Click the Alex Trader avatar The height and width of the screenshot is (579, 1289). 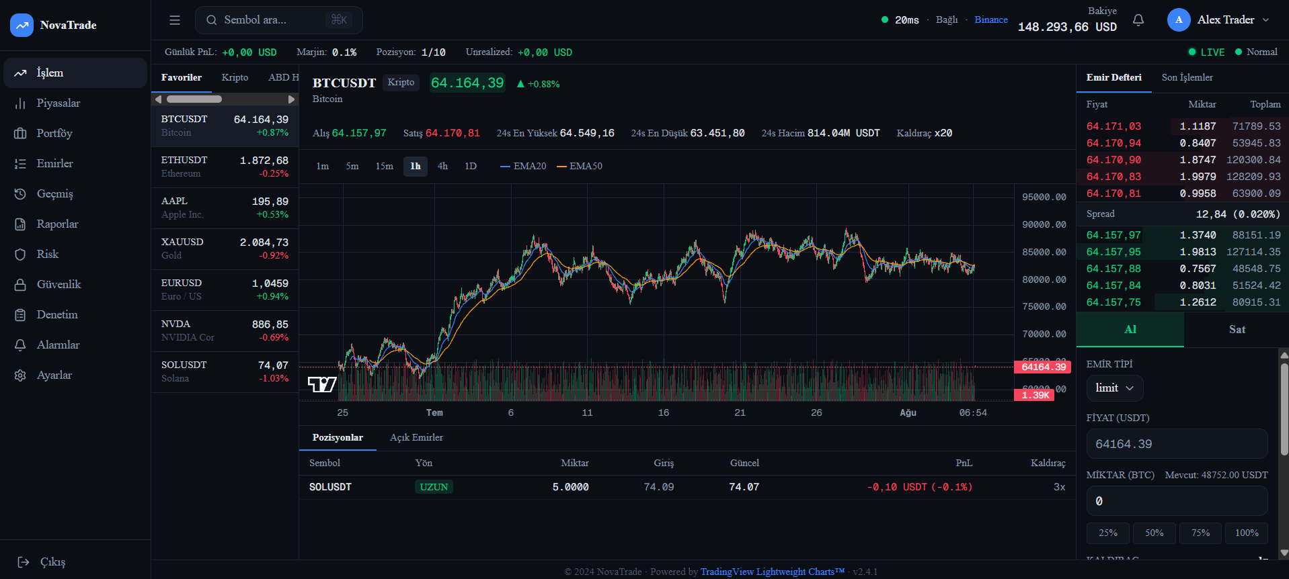pos(1179,20)
